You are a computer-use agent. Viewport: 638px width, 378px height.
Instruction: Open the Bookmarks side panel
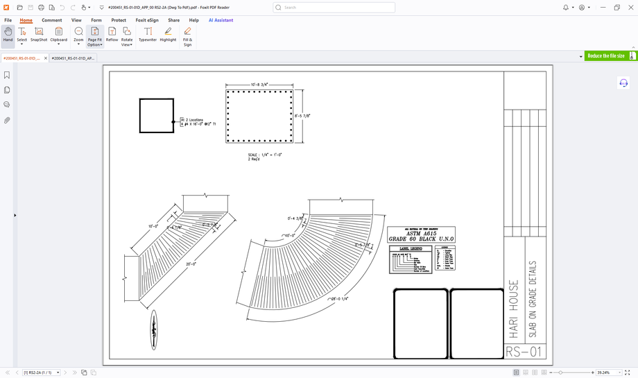click(x=7, y=76)
